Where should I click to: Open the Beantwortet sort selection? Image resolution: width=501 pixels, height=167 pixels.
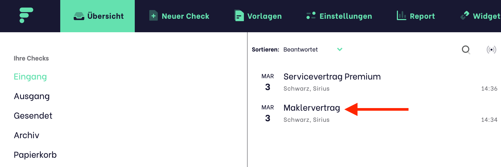point(300,50)
